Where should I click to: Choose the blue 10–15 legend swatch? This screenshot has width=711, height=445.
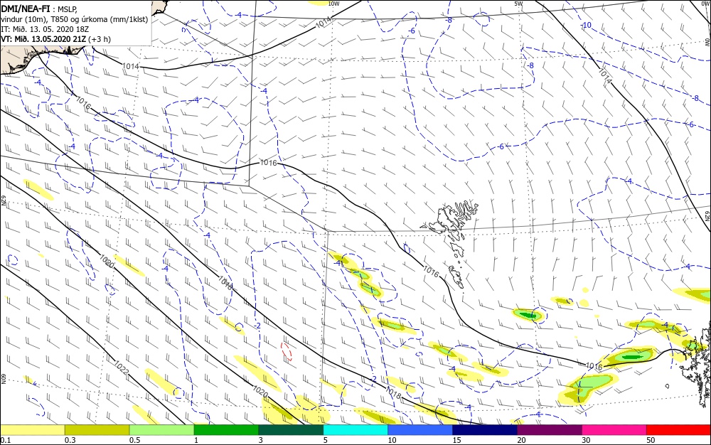tap(420, 430)
